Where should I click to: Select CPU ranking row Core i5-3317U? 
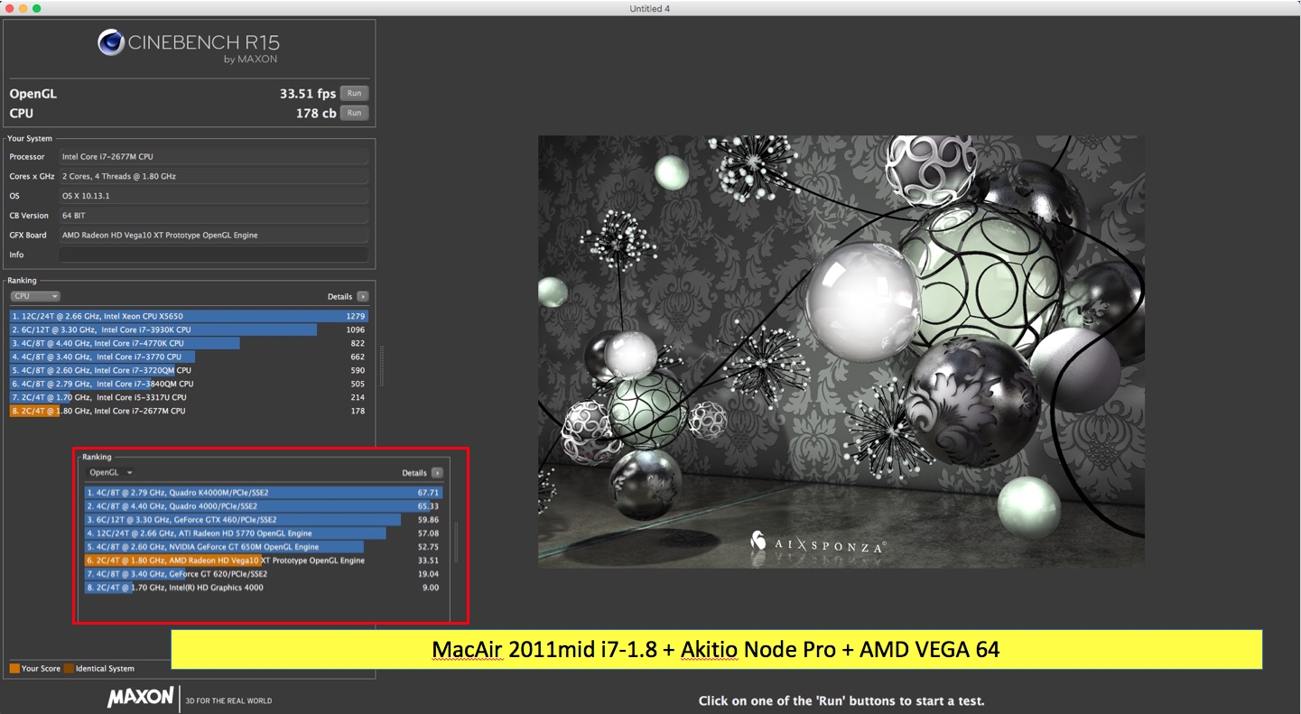(189, 397)
